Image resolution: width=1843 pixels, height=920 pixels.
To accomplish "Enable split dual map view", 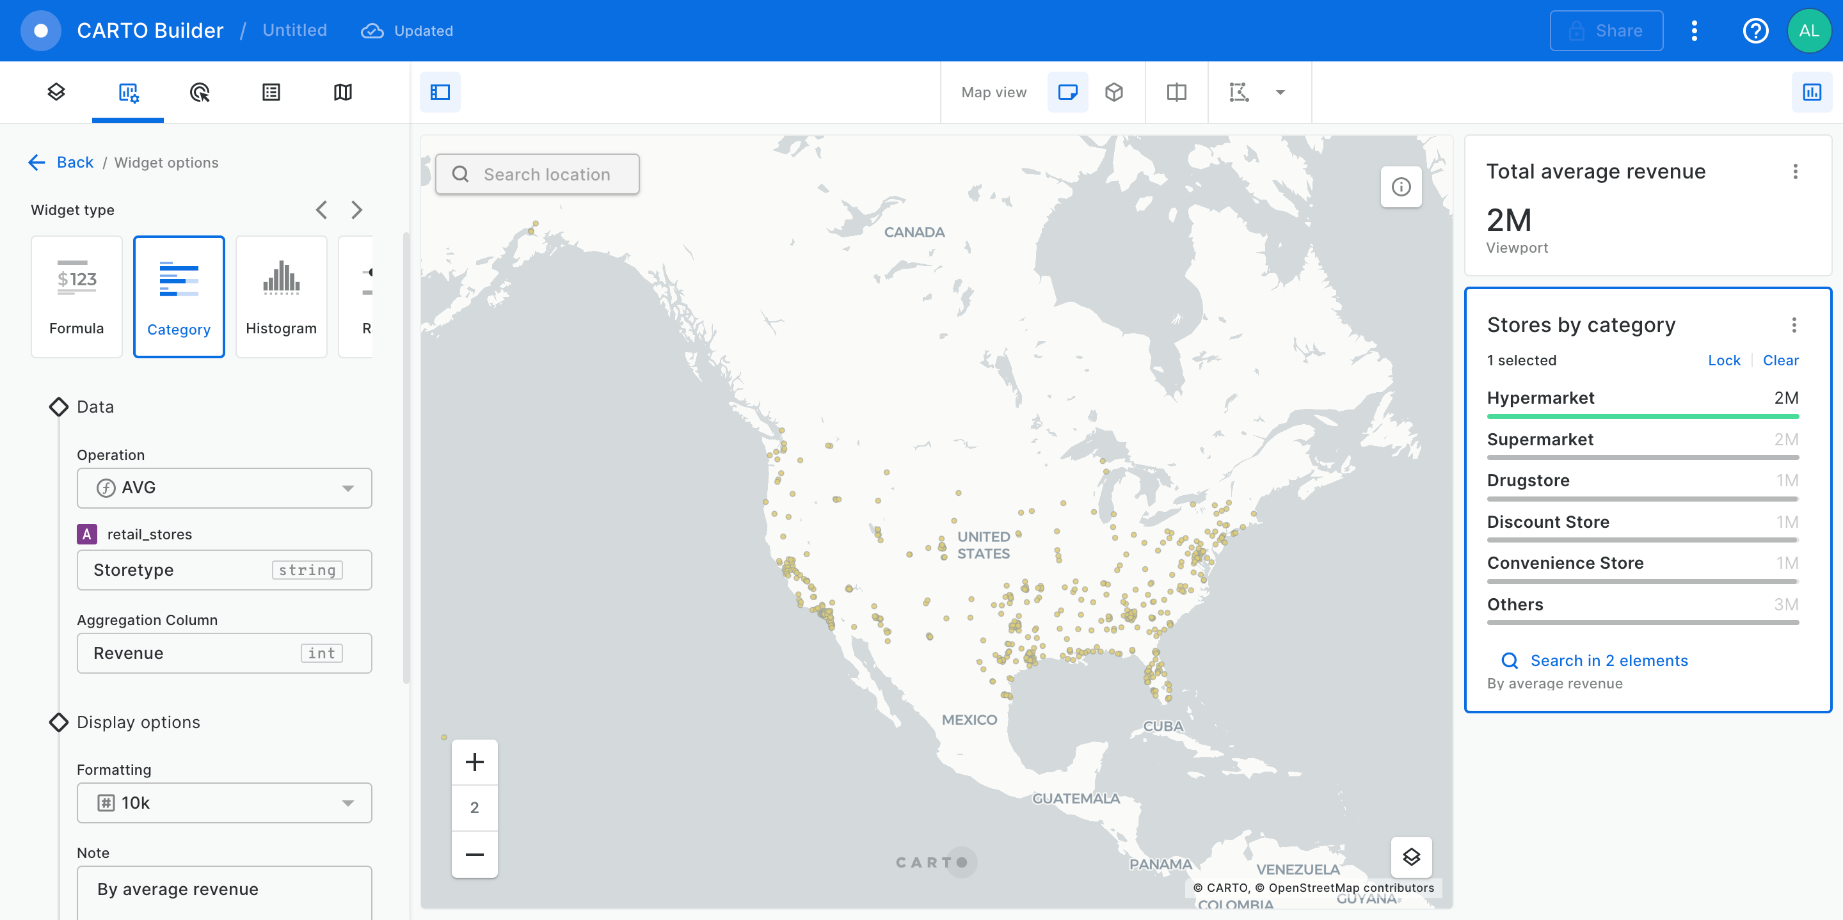I will pyautogui.click(x=1176, y=92).
